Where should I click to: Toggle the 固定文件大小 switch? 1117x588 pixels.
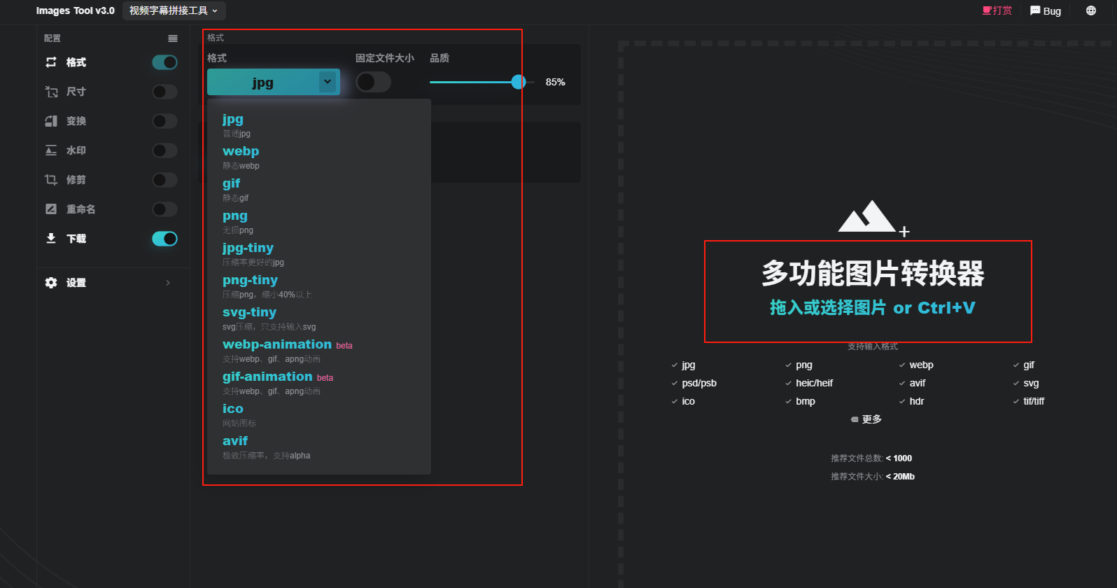coord(374,82)
